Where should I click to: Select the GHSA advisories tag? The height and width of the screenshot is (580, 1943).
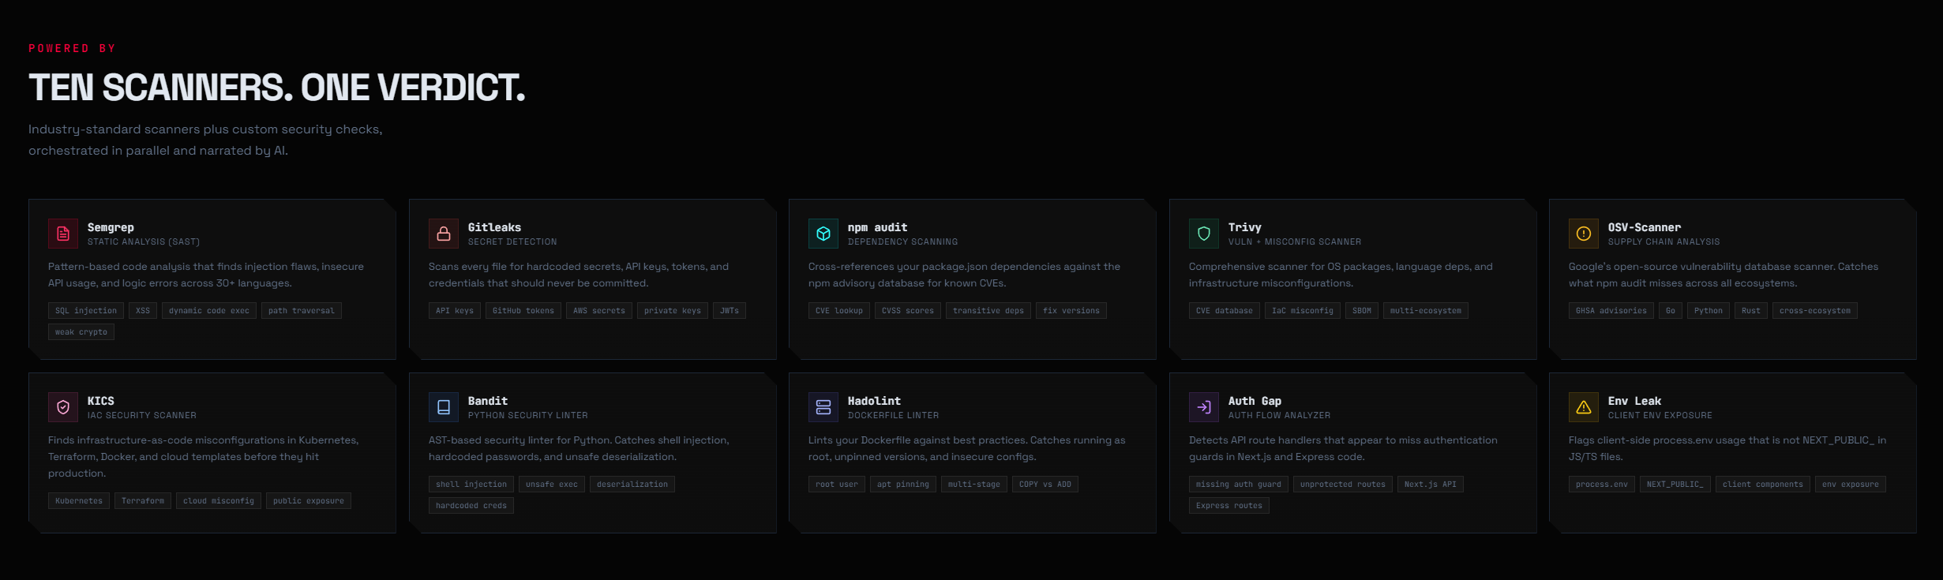(1611, 311)
